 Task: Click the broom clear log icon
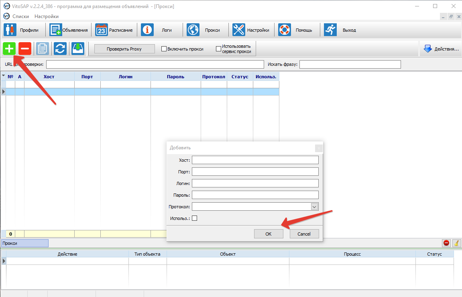tap(456, 243)
